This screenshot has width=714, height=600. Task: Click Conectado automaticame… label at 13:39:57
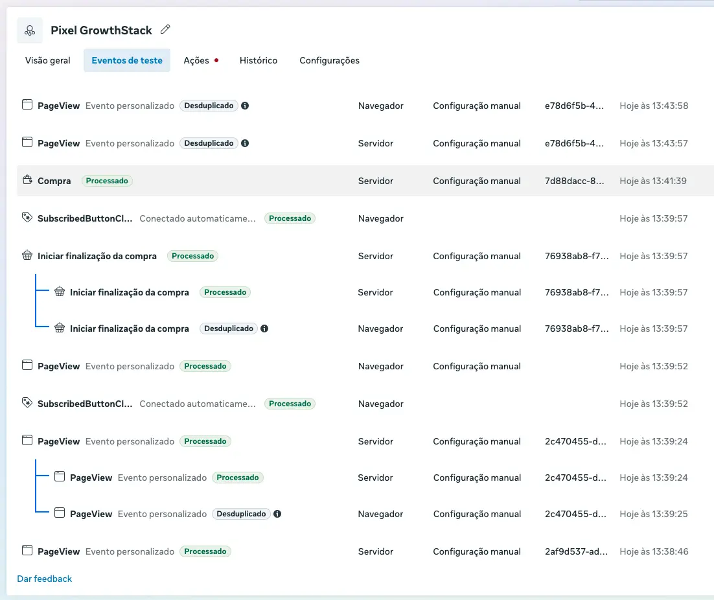point(198,218)
